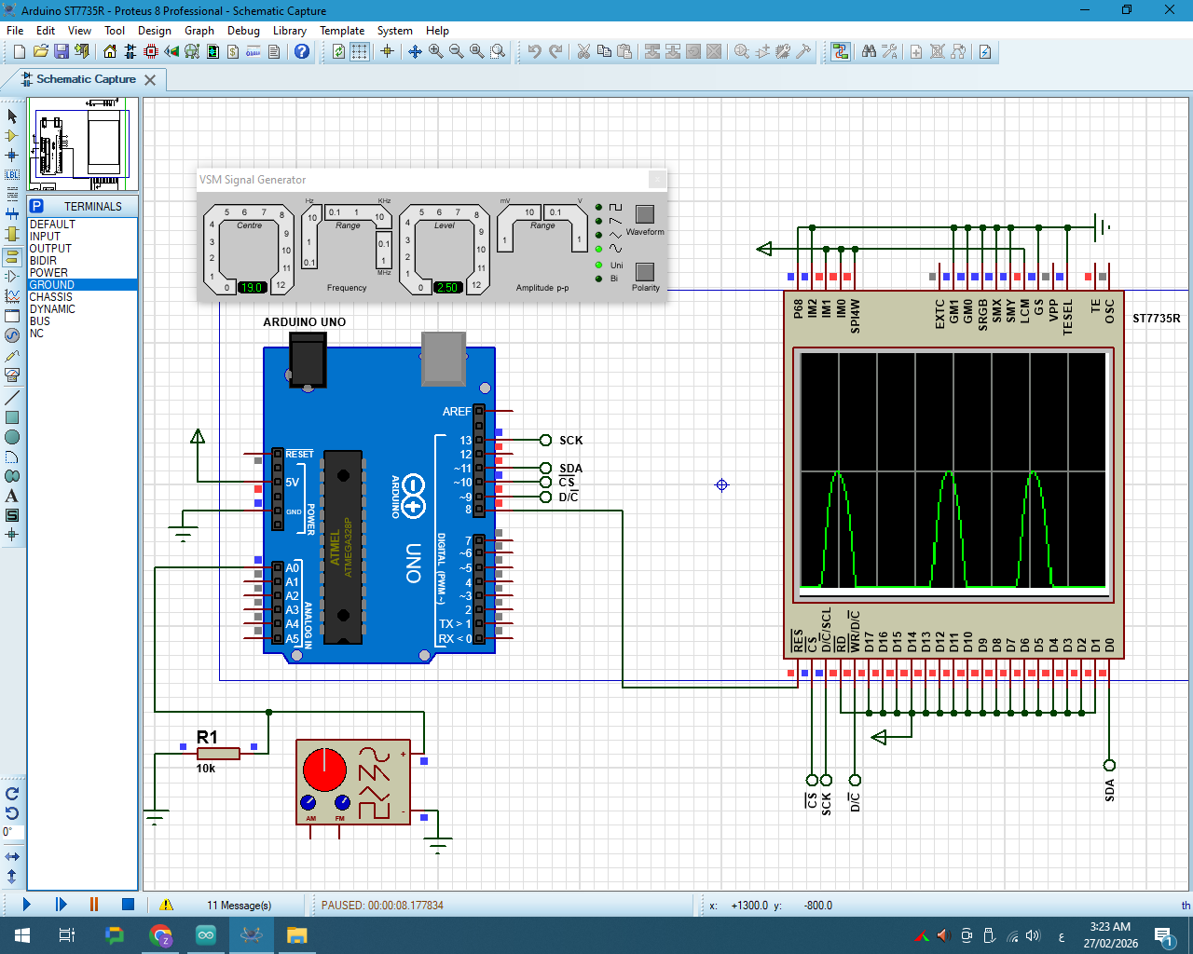
Task: Select Terminals mode in the left toolbar
Action: [x=12, y=256]
